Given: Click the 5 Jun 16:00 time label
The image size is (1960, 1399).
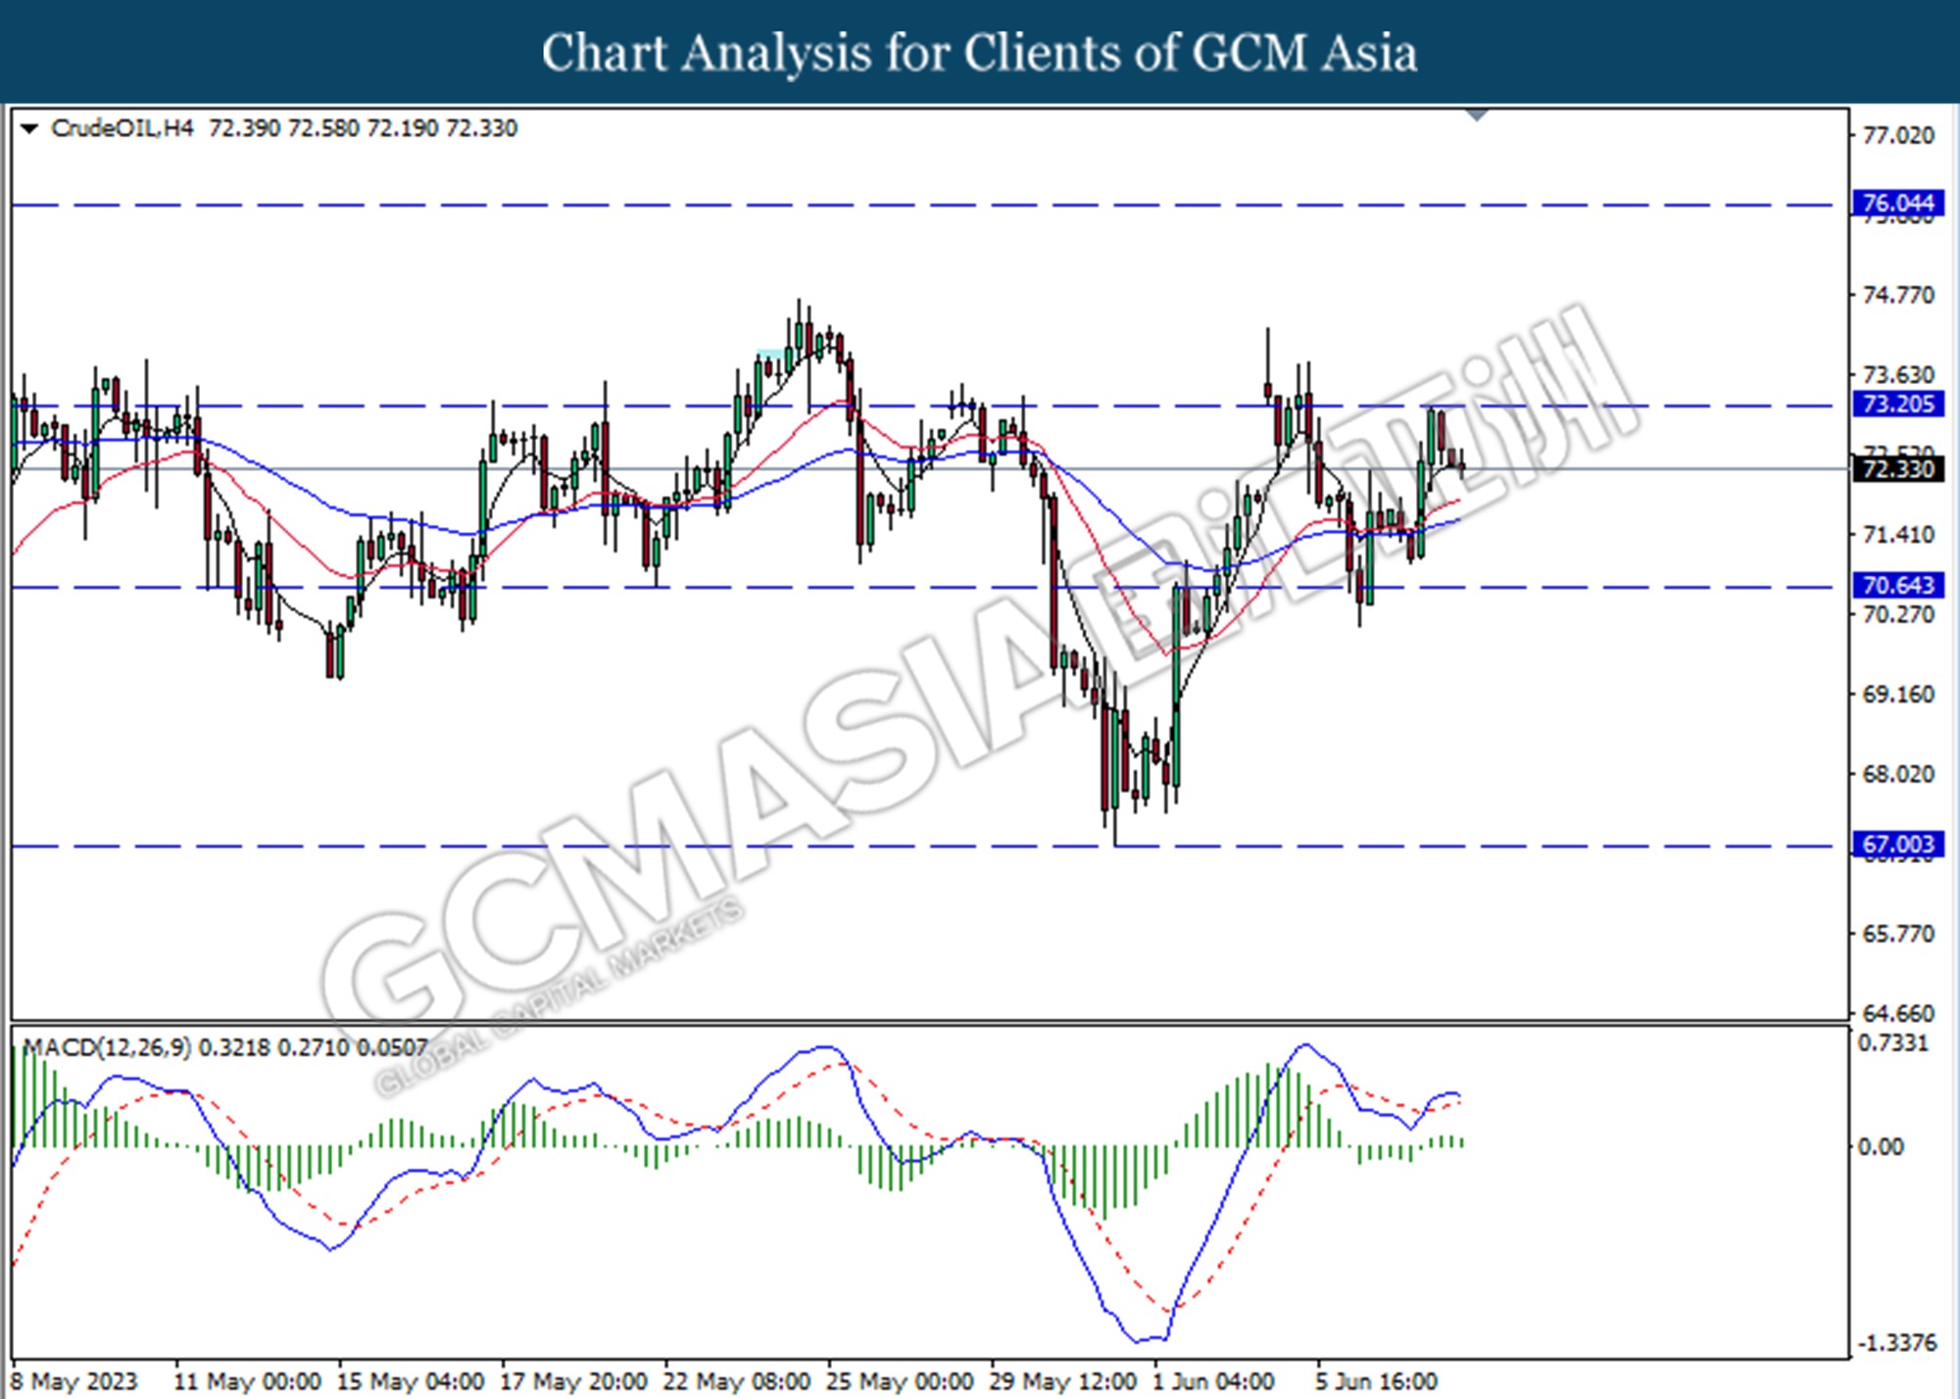Looking at the screenshot, I should click(x=1376, y=1381).
